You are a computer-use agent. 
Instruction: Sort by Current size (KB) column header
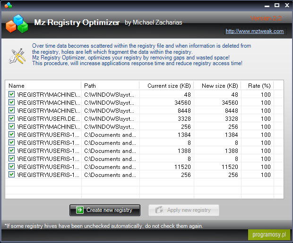(166, 86)
